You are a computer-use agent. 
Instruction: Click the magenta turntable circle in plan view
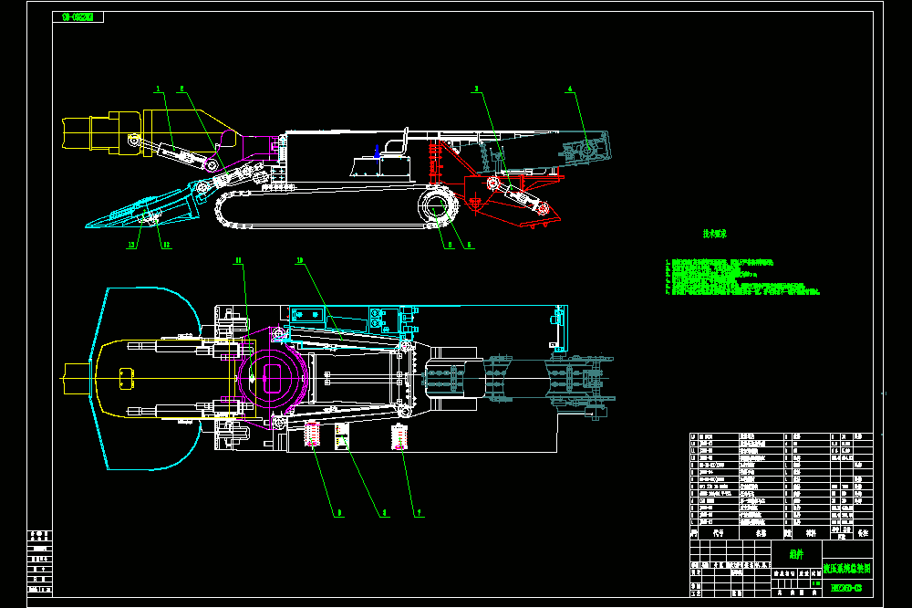[272, 379]
